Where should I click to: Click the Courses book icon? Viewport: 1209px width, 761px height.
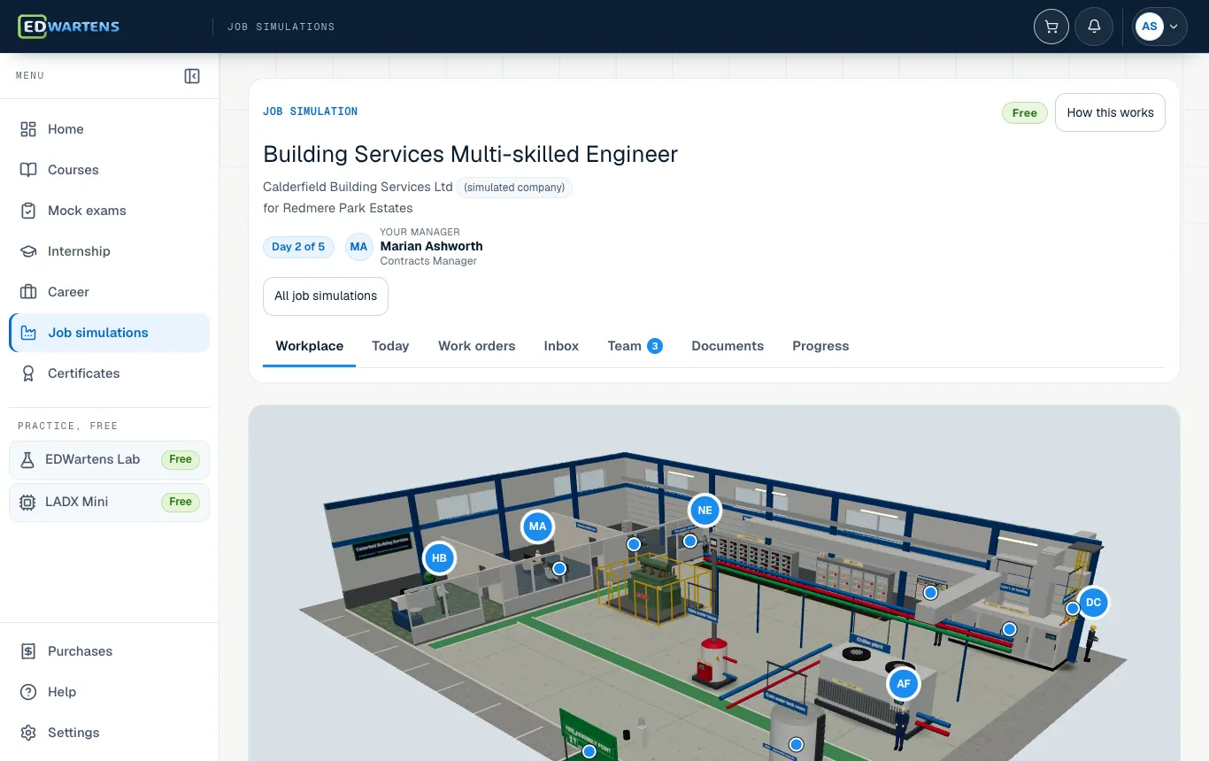28,170
